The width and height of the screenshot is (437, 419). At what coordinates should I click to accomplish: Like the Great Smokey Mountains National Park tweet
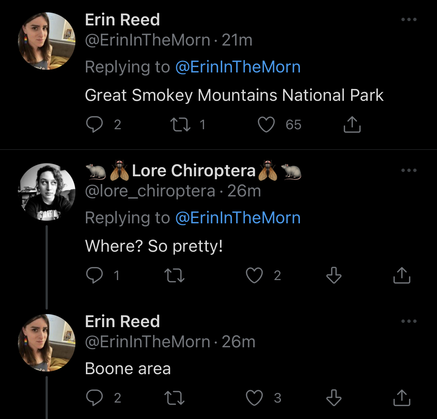(x=266, y=125)
